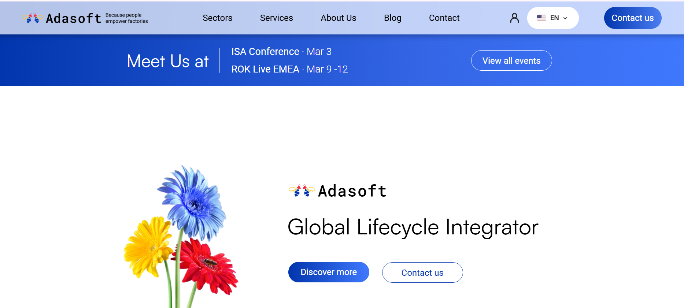Click the 'Global Lifecycle Integrator' heading

tap(413, 227)
